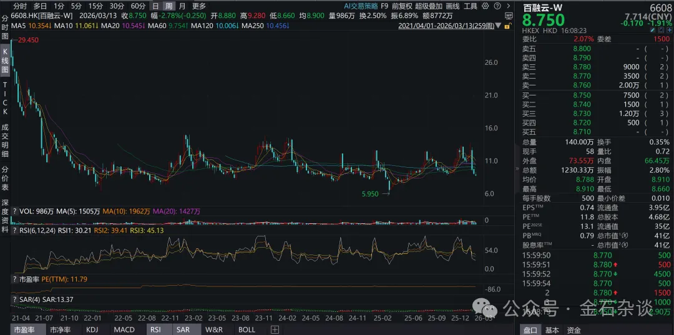
Task: Select weekly 周 K-line period
Action: tap(169, 6)
